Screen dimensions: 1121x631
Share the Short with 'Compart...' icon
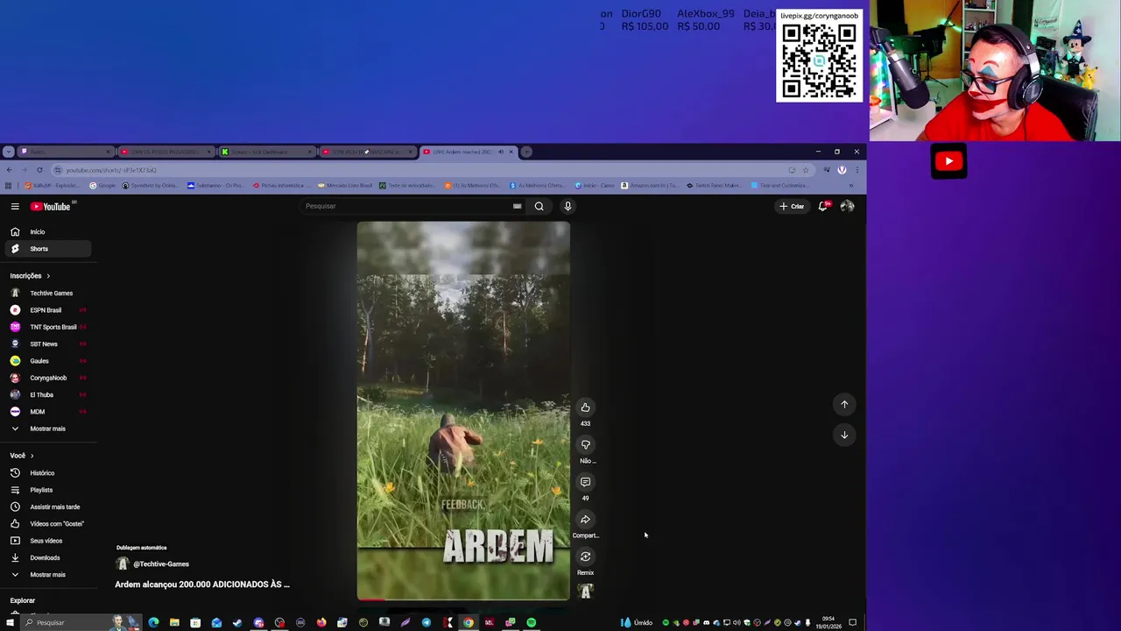tap(585, 519)
